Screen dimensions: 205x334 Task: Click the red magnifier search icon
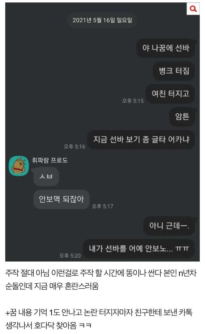pos(193,9)
